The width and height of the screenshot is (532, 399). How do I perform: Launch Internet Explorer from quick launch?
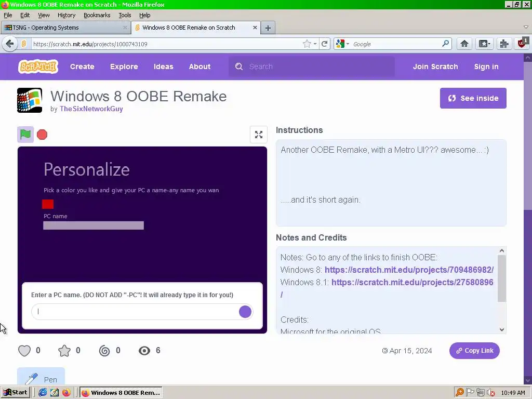tap(43, 393)
